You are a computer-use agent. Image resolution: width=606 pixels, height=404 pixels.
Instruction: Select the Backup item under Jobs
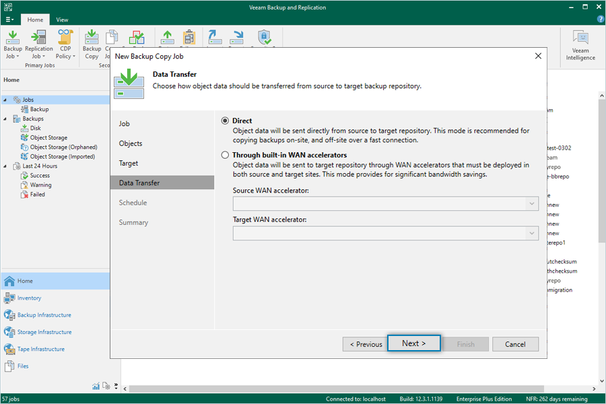click(40, 109)
